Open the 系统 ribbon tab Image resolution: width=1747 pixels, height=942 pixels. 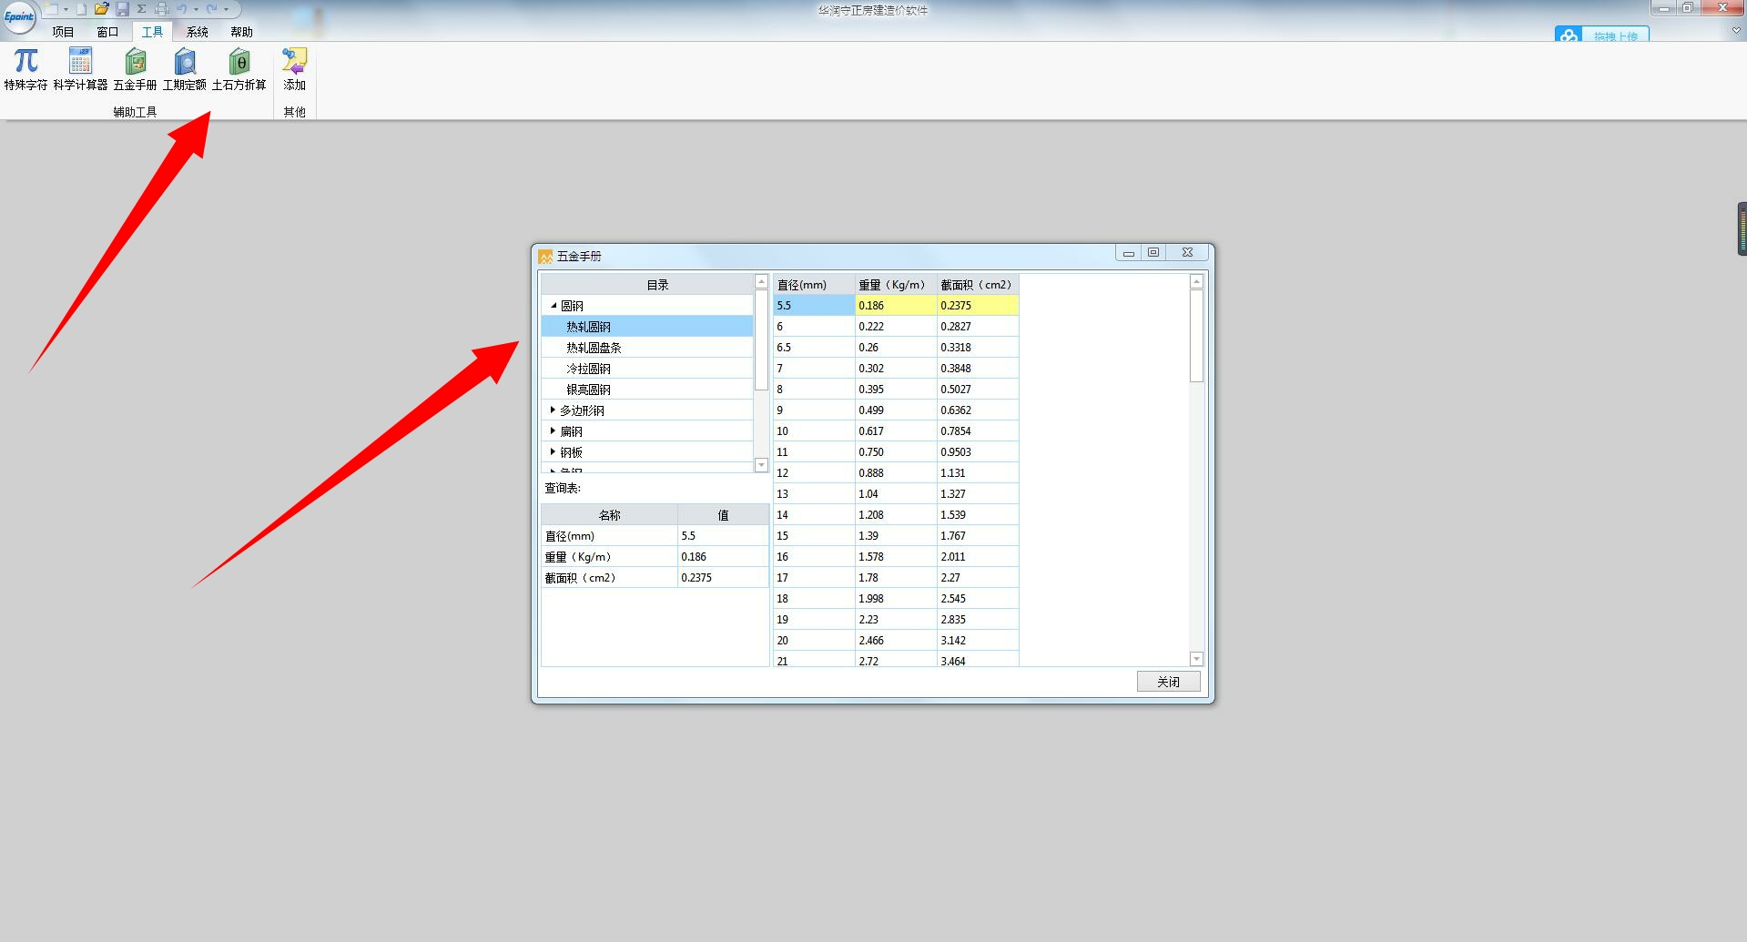(x=198, y=32)
